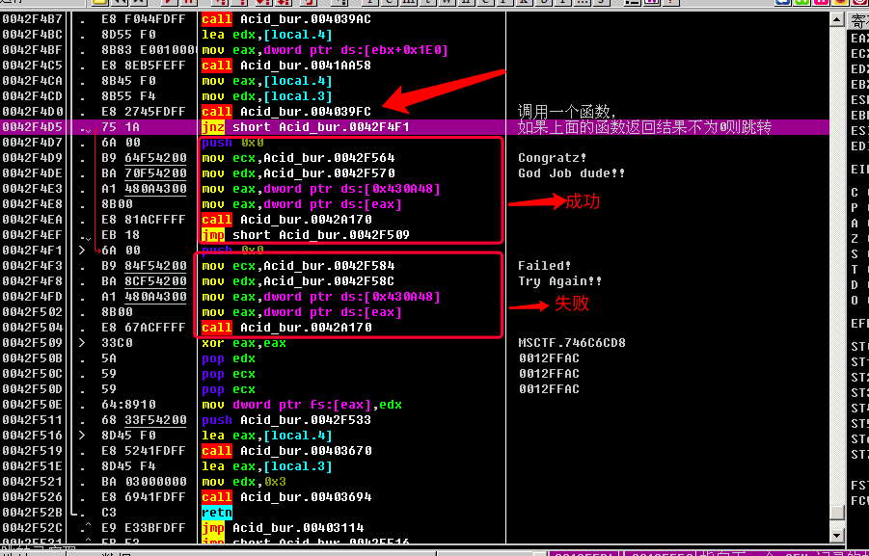
Task: Select mov eax,dword ptr ds:[0x430A48] at 0042F4FD
Action: click(x=321, y=298)
